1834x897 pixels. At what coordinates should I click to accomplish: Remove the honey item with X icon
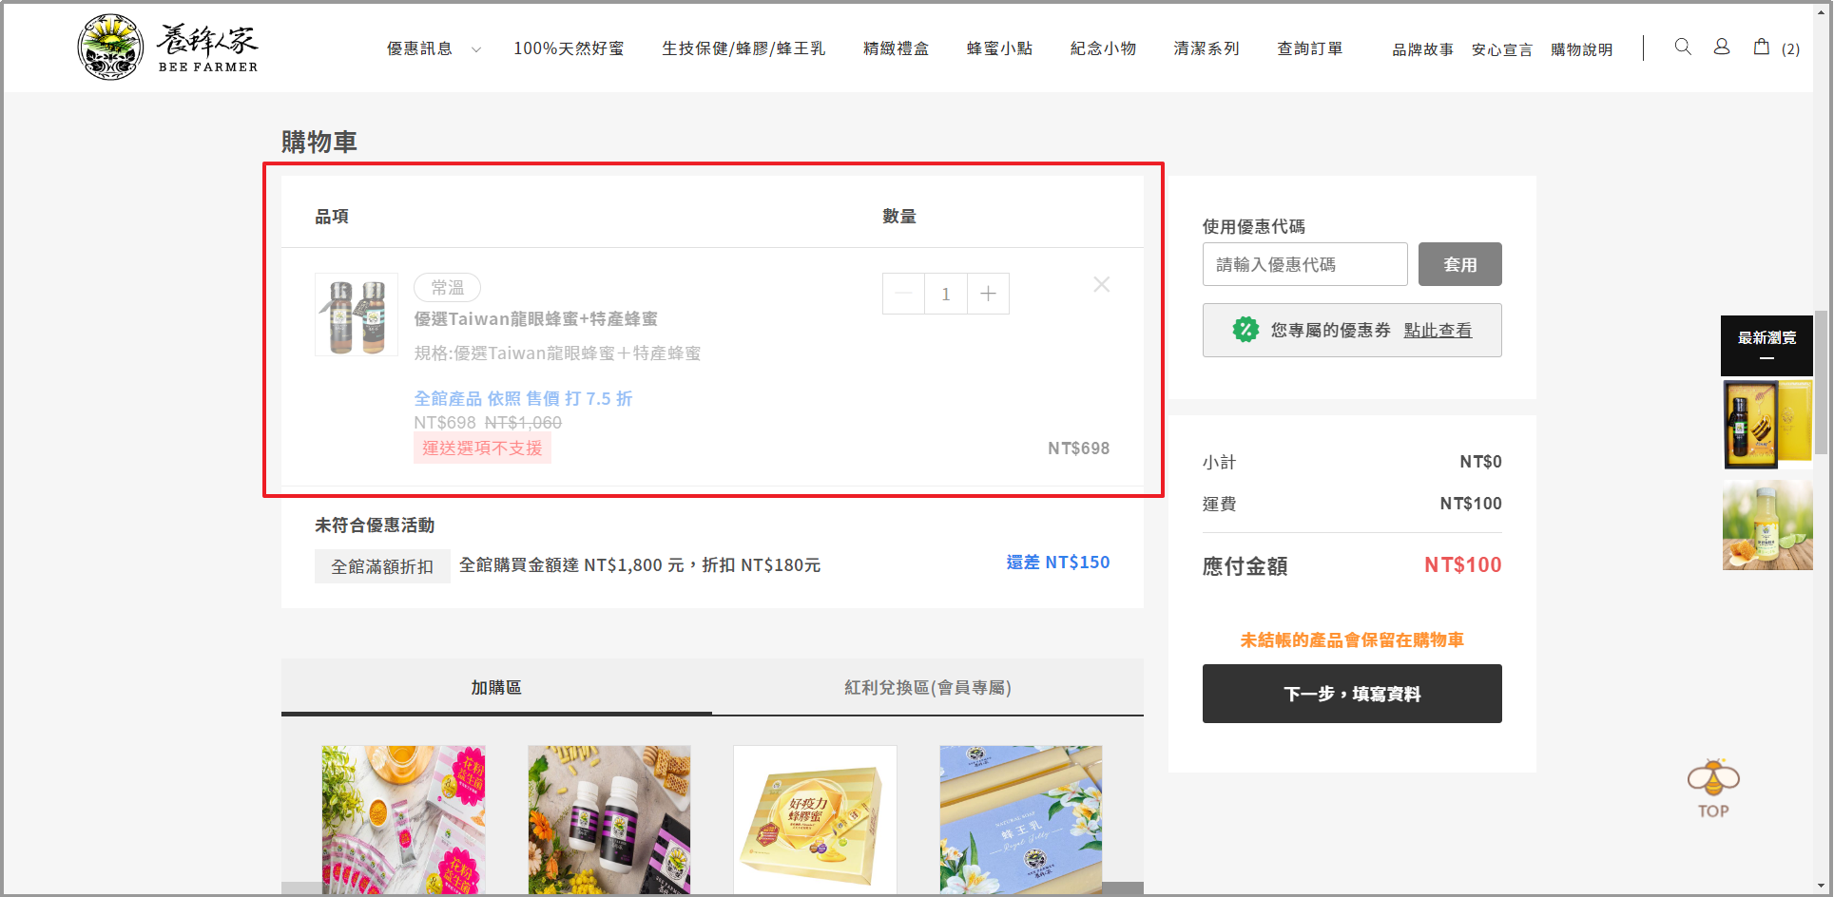point(1101,285)
